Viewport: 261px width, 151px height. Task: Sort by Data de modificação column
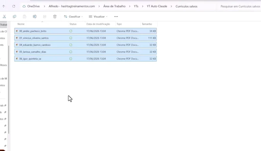click(98, 24)
